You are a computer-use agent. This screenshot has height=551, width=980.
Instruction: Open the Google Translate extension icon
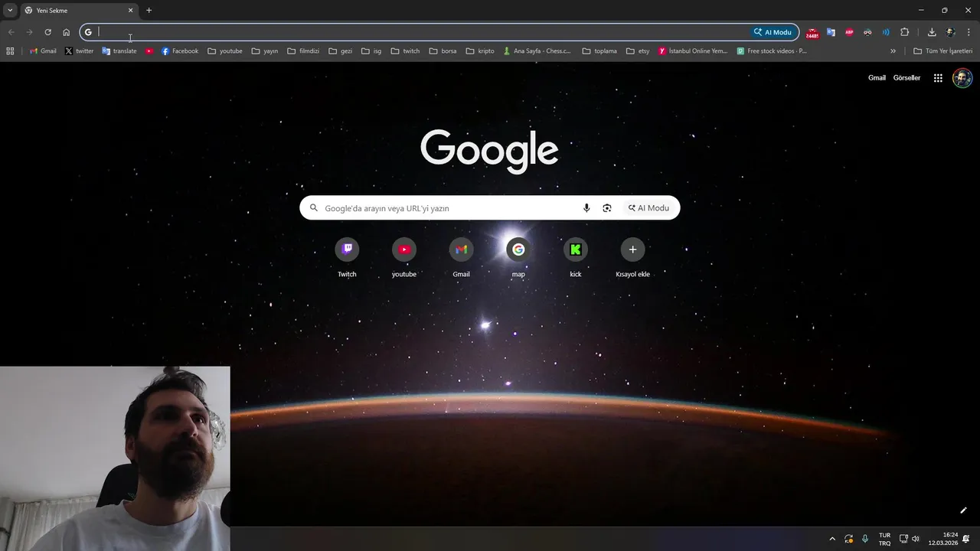pos(831,32)
